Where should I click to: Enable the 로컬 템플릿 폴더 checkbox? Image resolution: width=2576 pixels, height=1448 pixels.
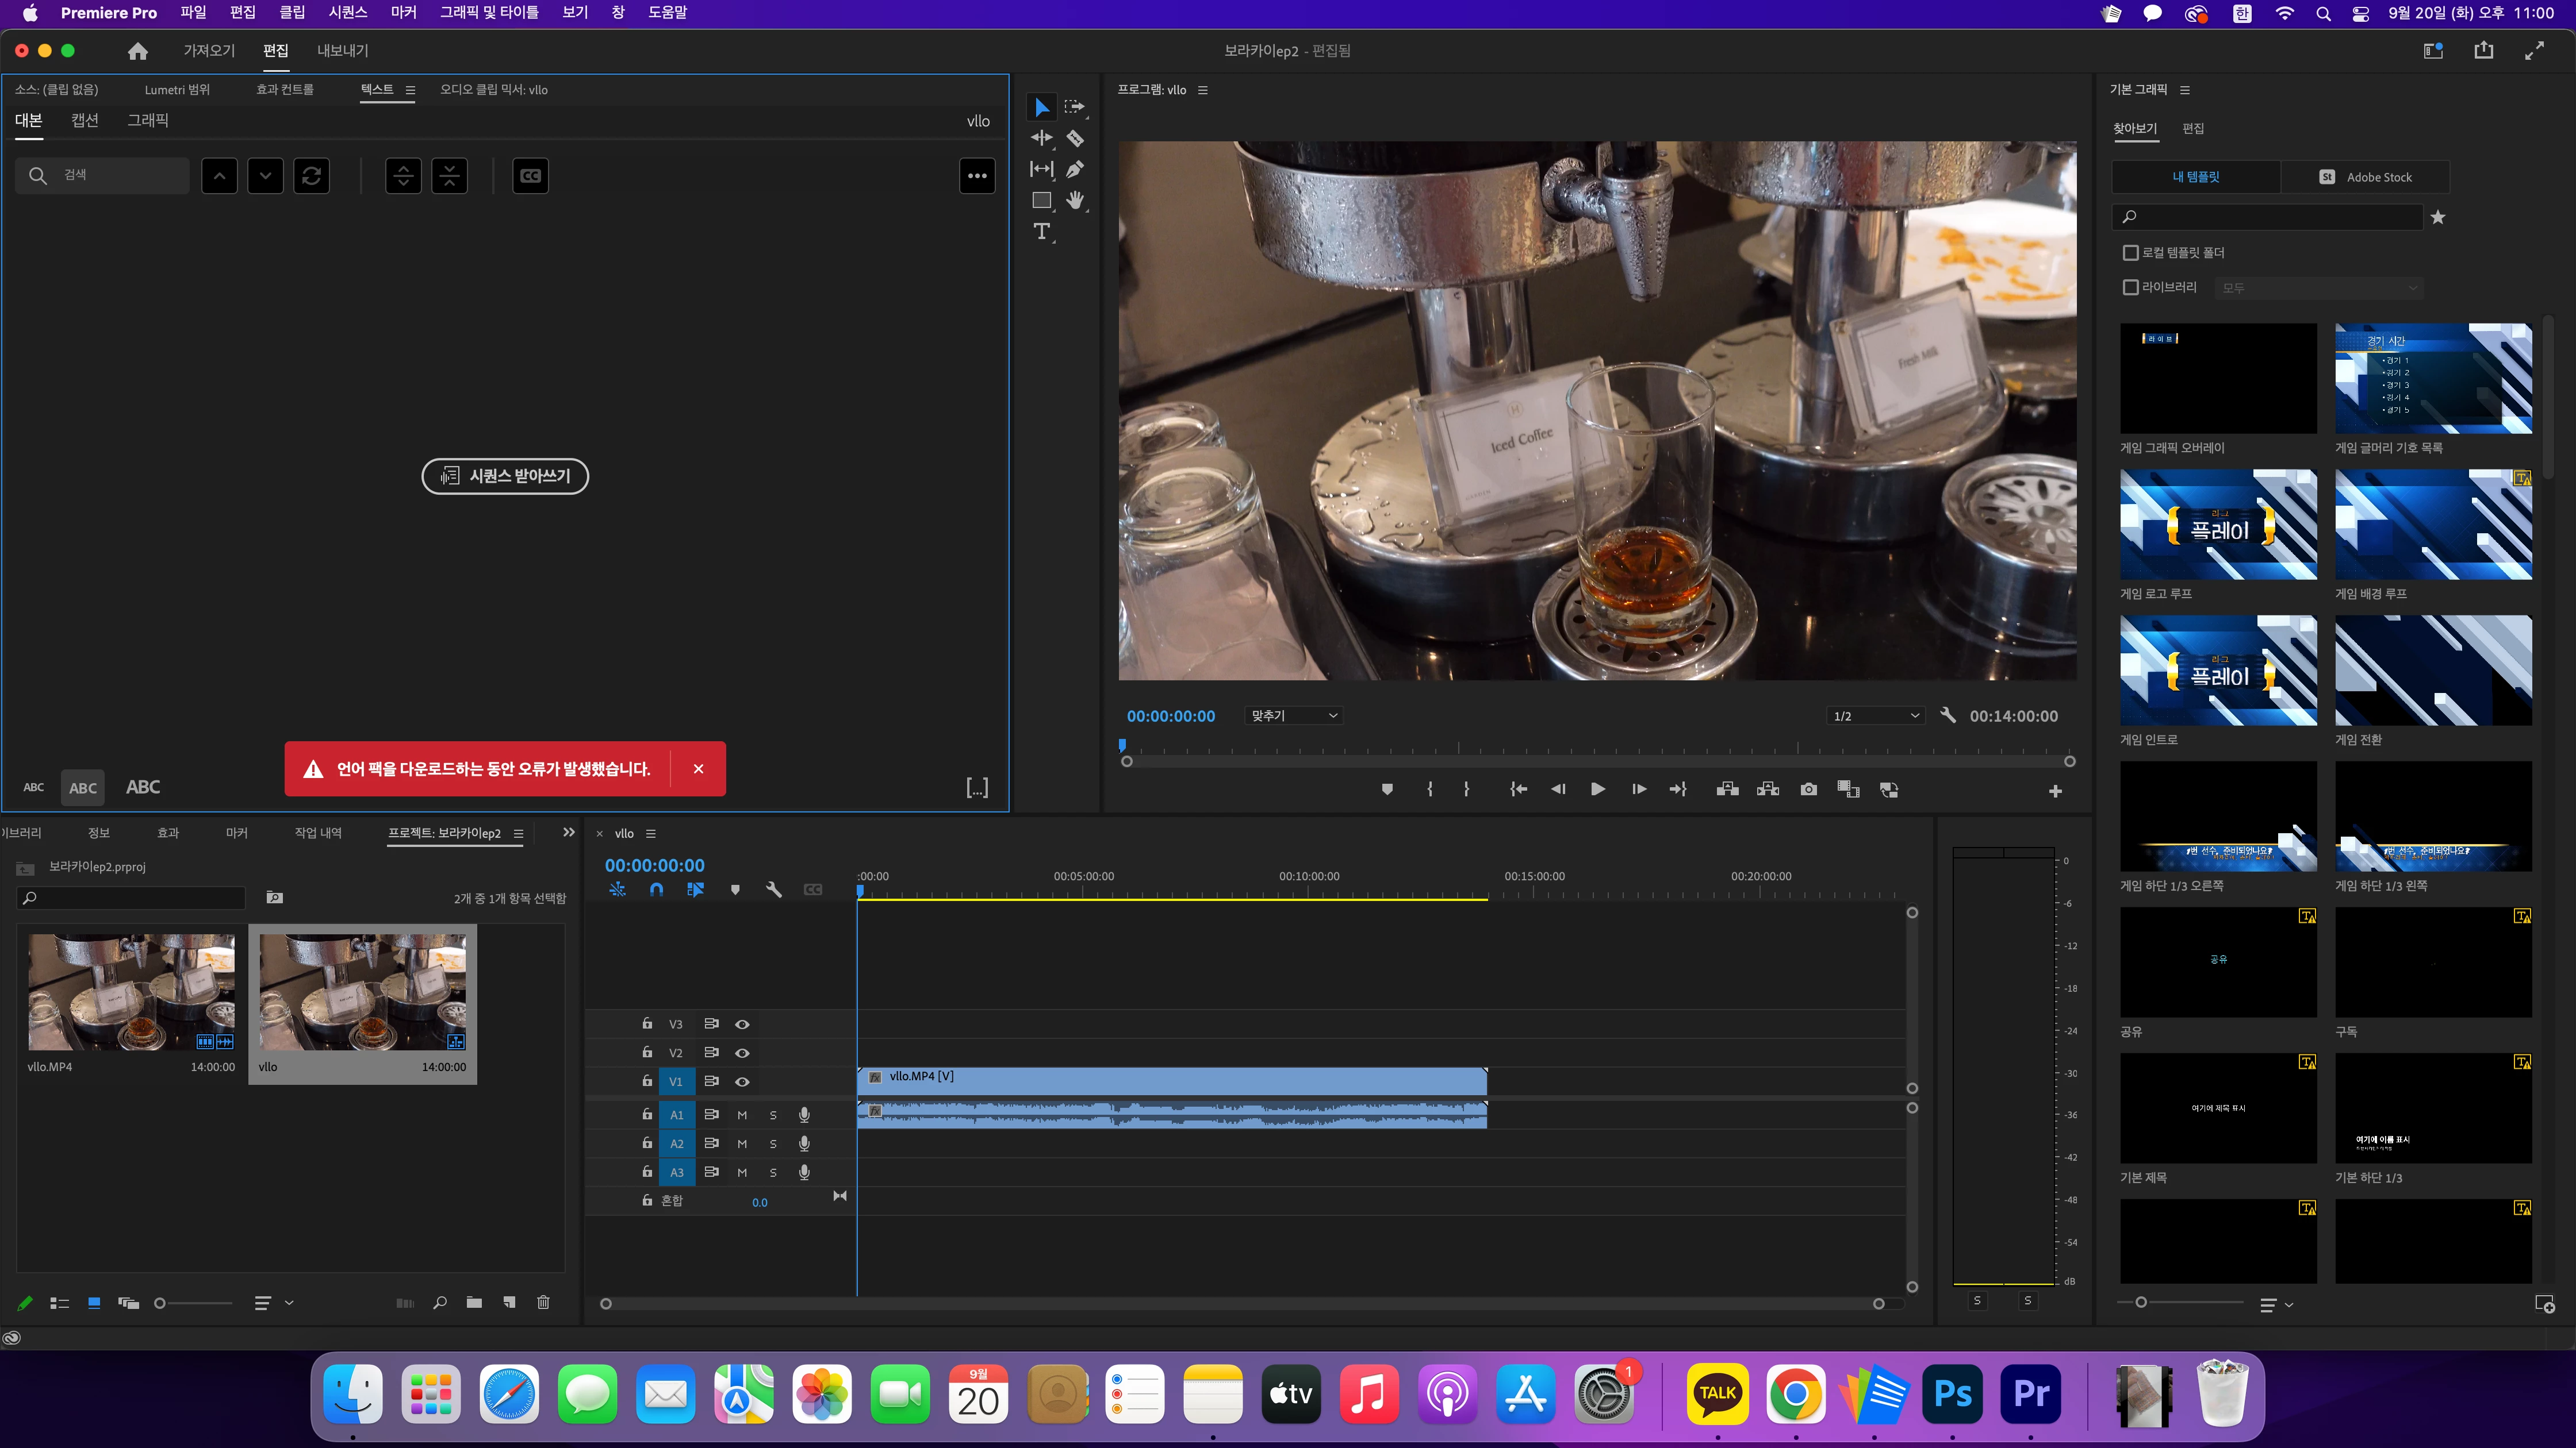[2131, 253]
